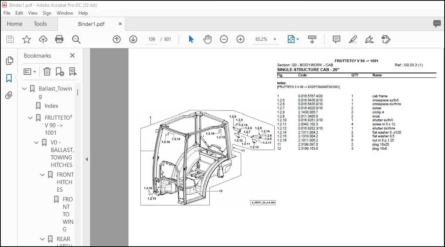
Task: Open the FRONT TOWING bookmark
Action: point(68,214)
